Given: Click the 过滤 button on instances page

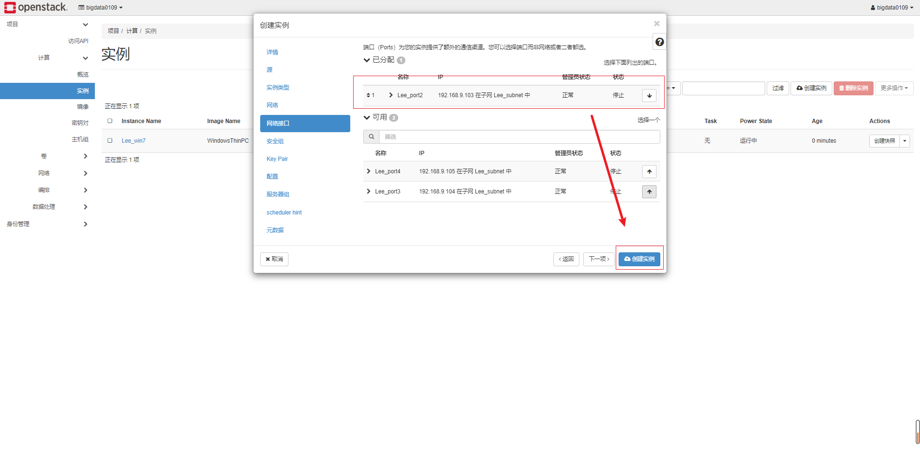Looking at the screenshot, I should coord(778,88).
